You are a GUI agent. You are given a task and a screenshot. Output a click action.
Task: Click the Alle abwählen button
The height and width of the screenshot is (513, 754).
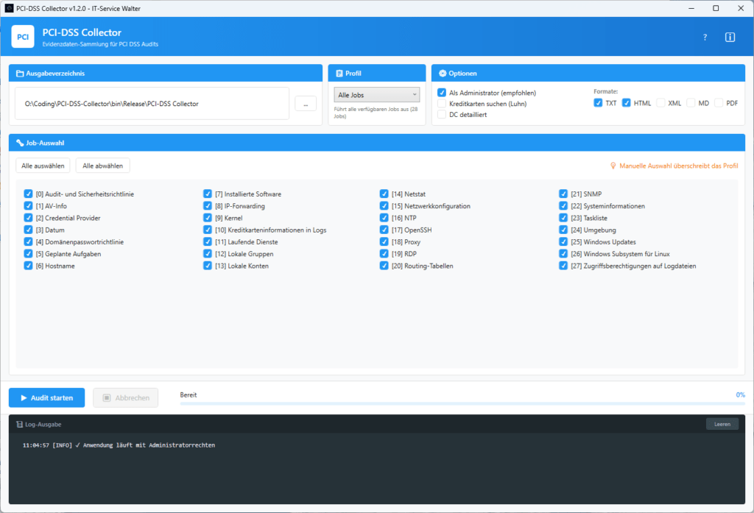click(x=102, y=165)
